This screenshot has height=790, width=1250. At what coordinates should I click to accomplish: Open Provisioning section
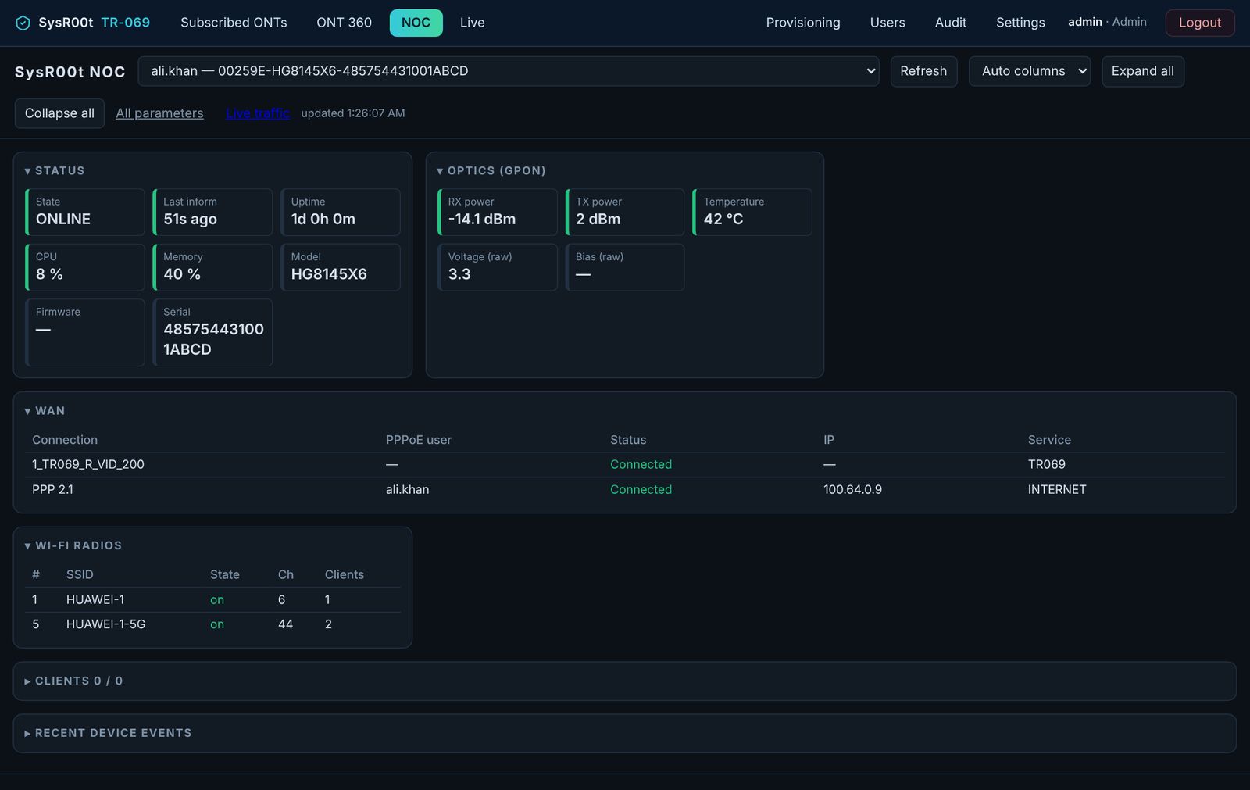pyautogui.click(x=803, y=23)
